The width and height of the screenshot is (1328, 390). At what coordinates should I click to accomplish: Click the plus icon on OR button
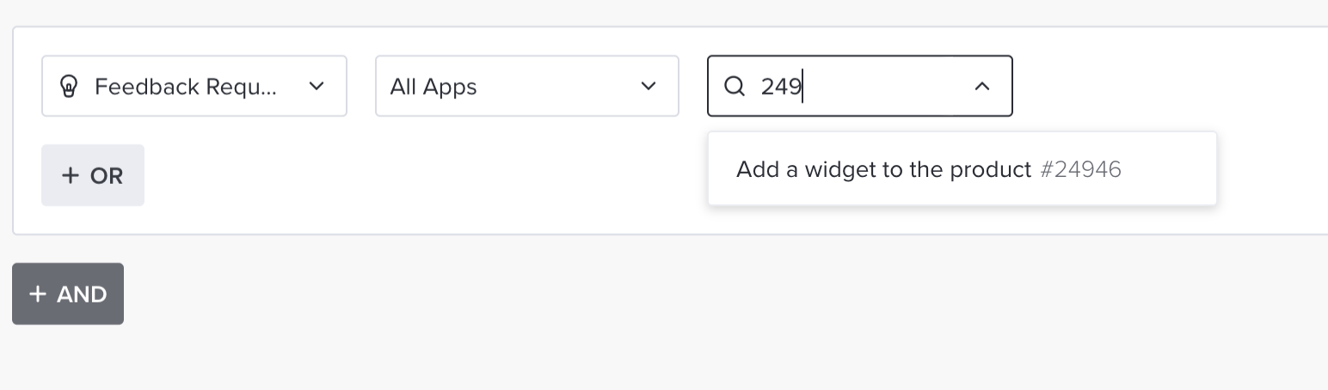pyautogui.click(x=71, y=175)
